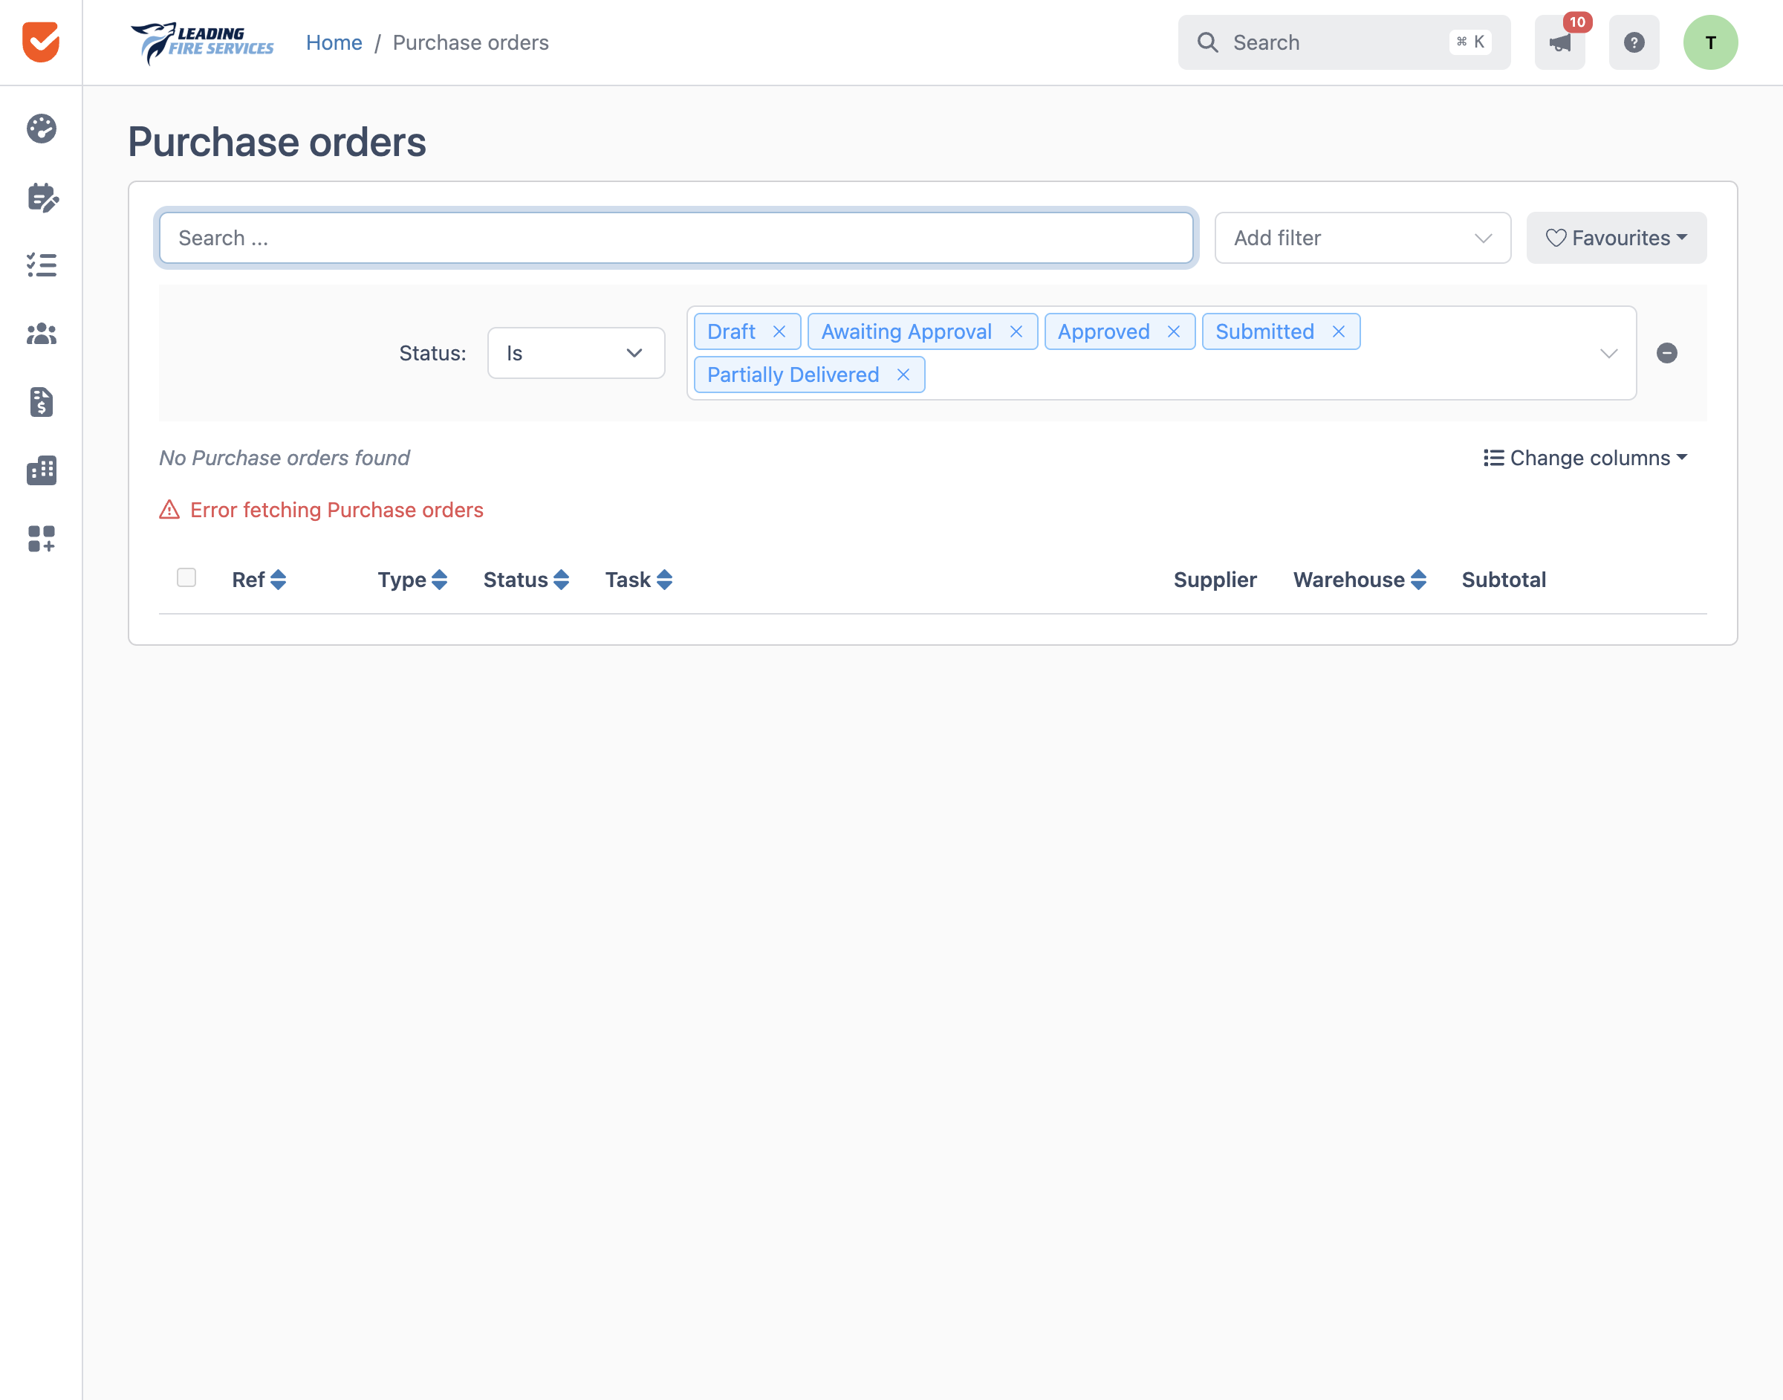1783x1400 pixels.
Task: Focus the purchase orders Search field
Action: click(x=676, y=238)
